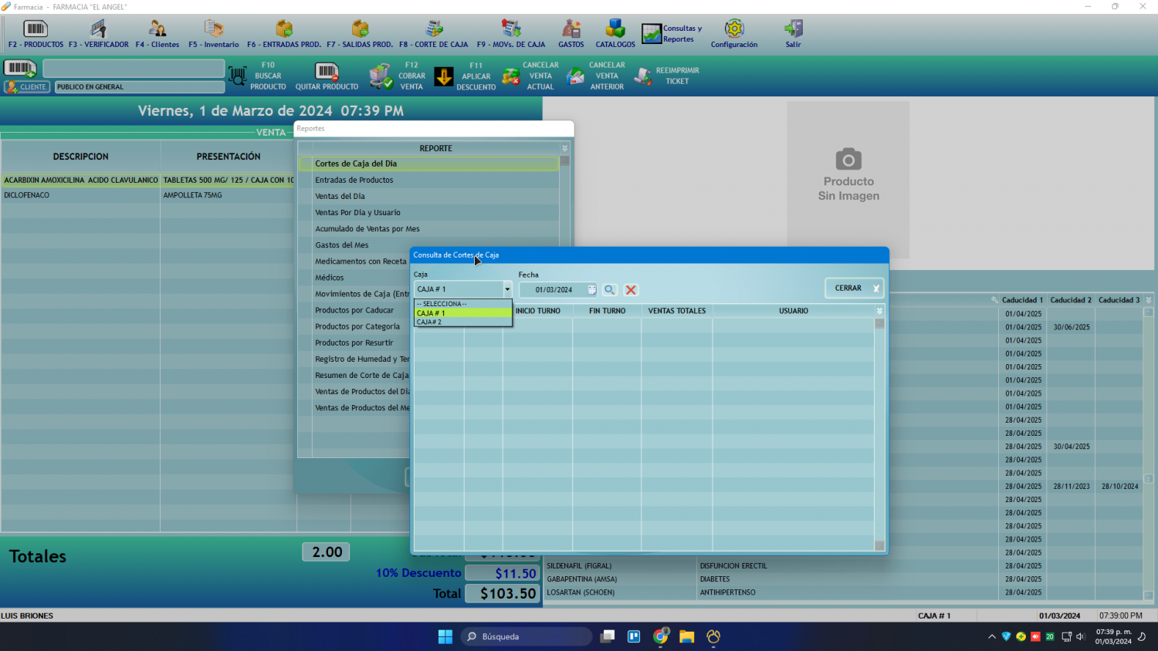This screenshot has width=1158, height=651.
Task: Open F8 Corte de Caja
Action: point(434,35)
